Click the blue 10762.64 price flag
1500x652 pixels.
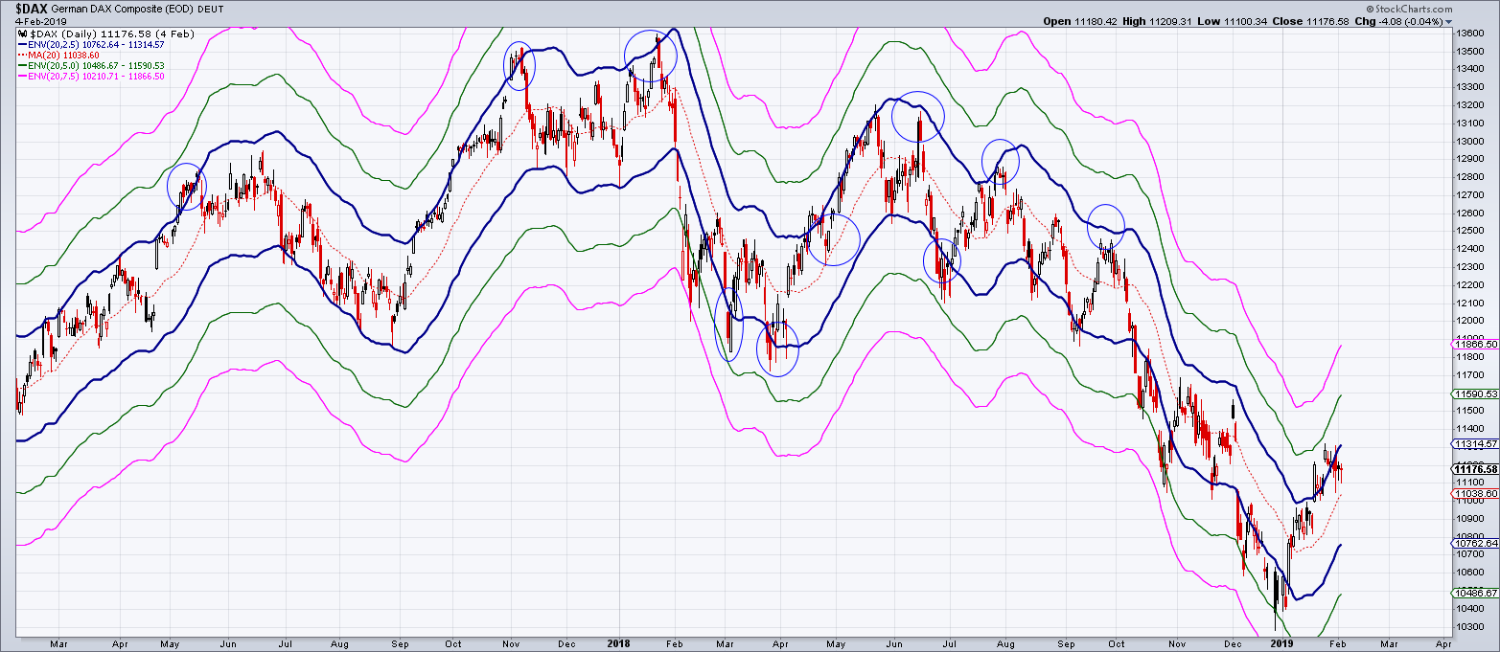coord(1476,543)
